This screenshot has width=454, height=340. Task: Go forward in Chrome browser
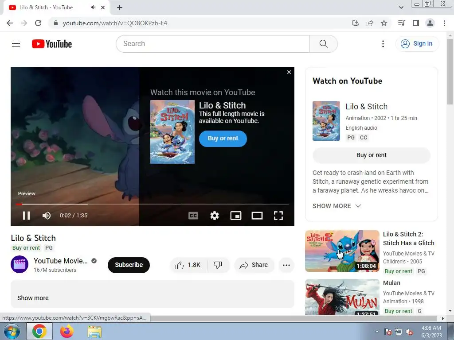click(24, 23)
